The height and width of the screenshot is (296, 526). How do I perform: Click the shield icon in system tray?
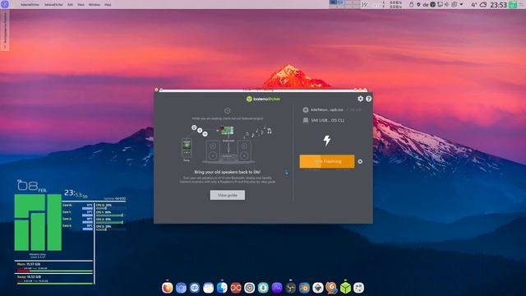(x=418, y=4)
